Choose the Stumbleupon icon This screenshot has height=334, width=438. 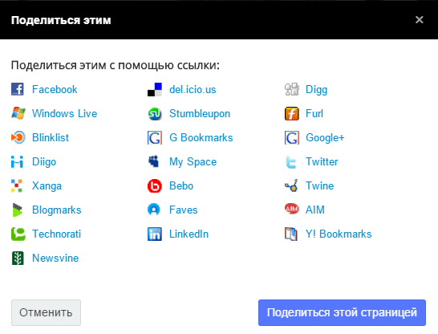(x=155, y=114)
